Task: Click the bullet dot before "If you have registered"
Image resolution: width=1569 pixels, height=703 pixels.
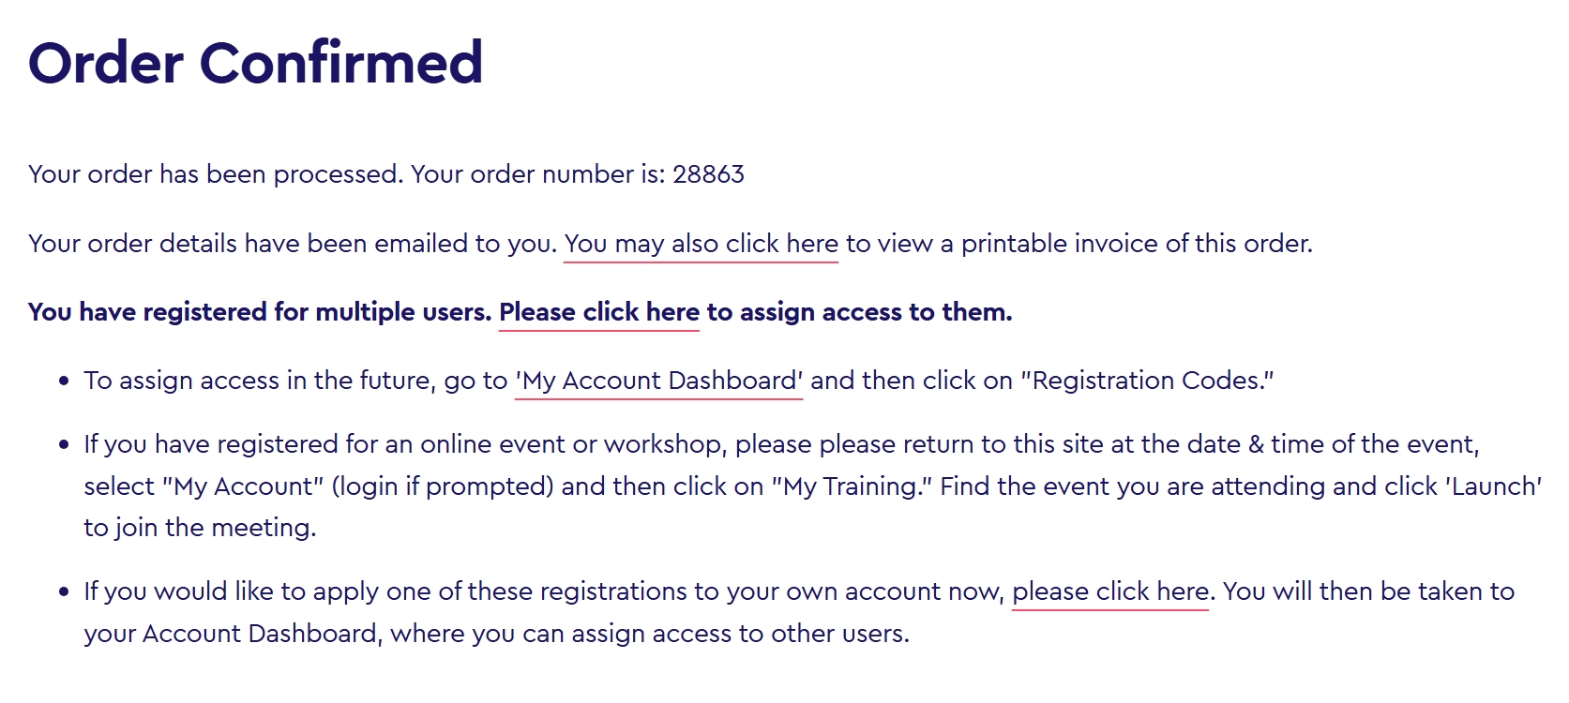Action: [x=64, y=445]
